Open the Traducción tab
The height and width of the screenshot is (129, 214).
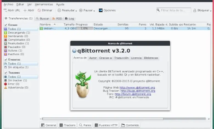(x=122, y=58)
